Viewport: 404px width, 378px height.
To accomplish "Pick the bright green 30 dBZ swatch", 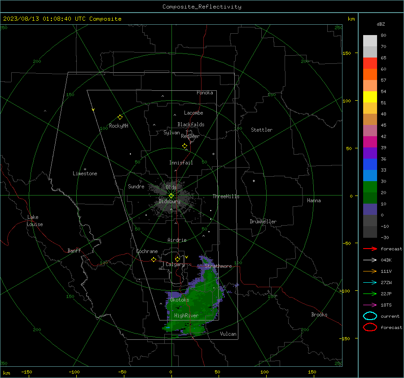I will click(370, 187).
